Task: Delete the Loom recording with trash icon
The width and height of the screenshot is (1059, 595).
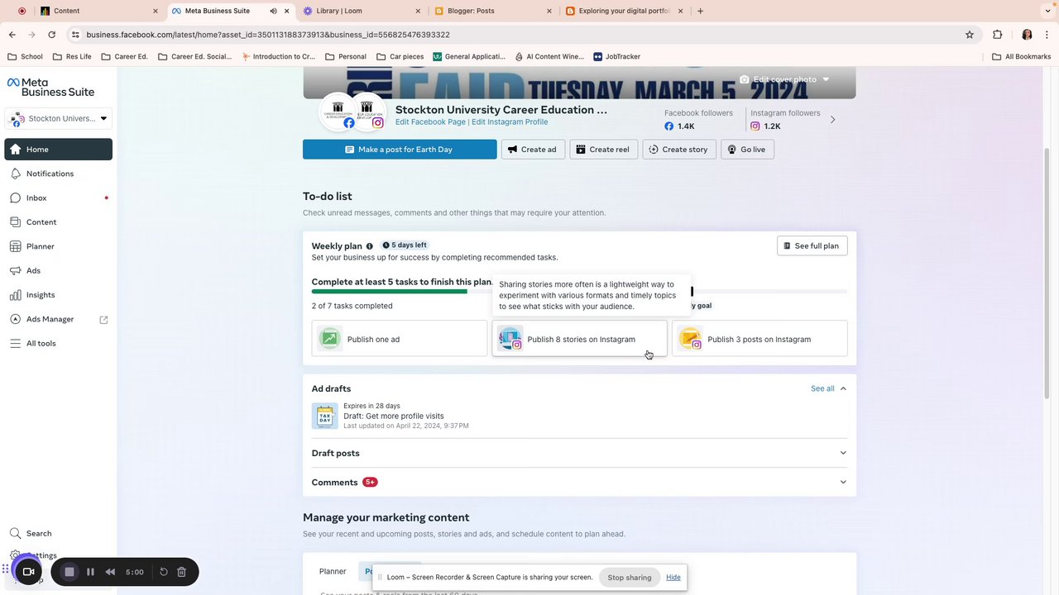Action: tap(182, 572)
